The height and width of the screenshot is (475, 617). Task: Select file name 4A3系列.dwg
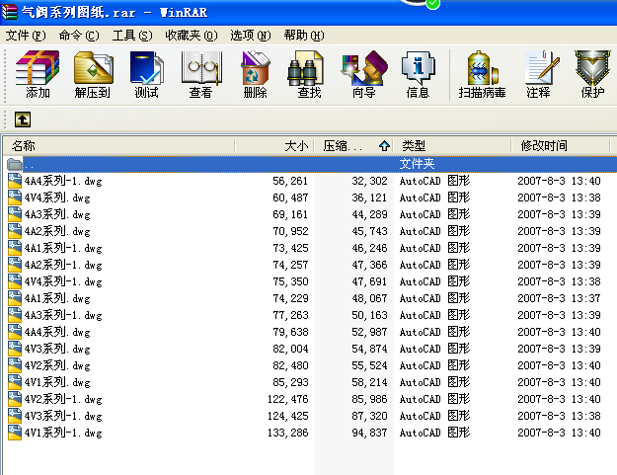click(x=57, y=214)
